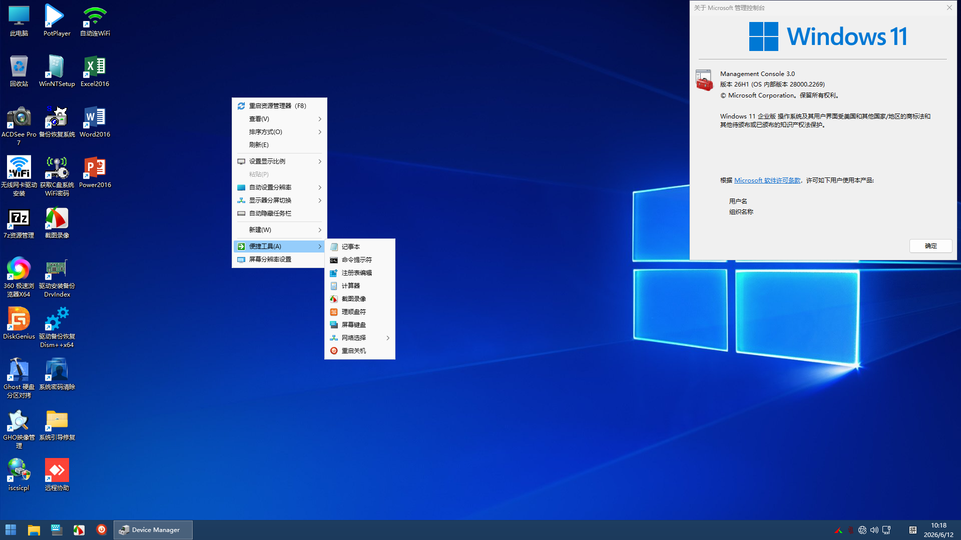Viewport: 961px width, 540px height.
Task: Close the 关于 Microsoft 管理控制台 dialog
Action: [949, 7]
